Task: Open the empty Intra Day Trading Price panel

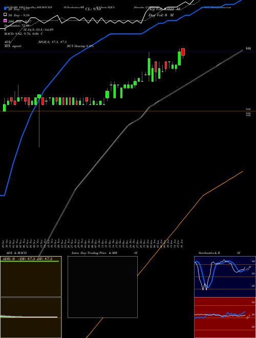Action: pos(102,287)
